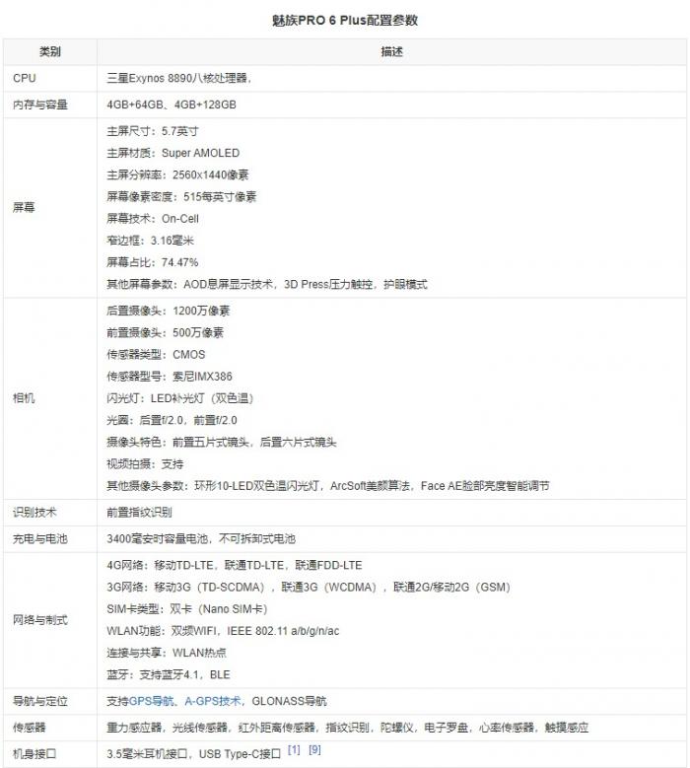Image resolution: width=690 pixels, height=768 pixels.
Task: Click 4G网络：移动TD-LTE line
Action: coord(235,566)
